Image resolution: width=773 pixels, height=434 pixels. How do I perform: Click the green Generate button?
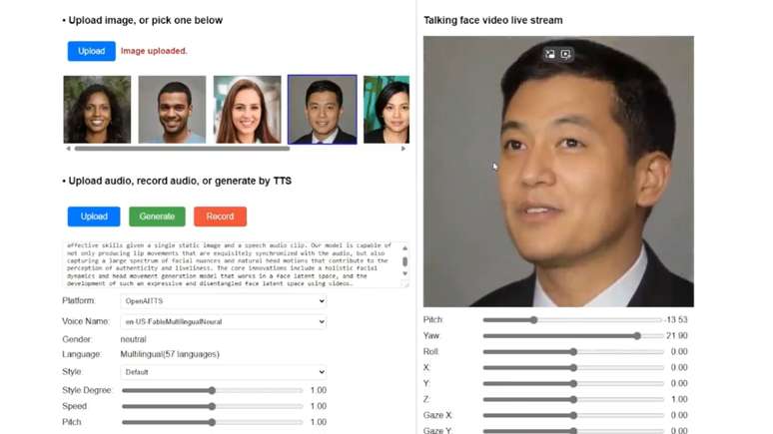(157, 217)
